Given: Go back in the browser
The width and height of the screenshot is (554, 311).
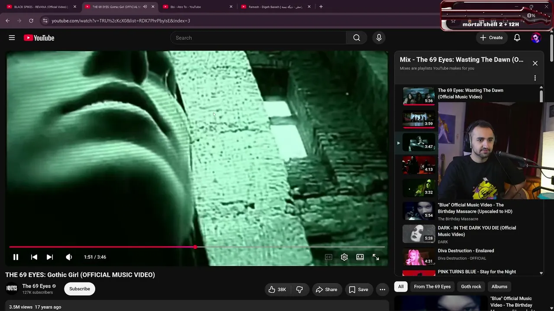Looking at the screenshot, I should (7, 20).
